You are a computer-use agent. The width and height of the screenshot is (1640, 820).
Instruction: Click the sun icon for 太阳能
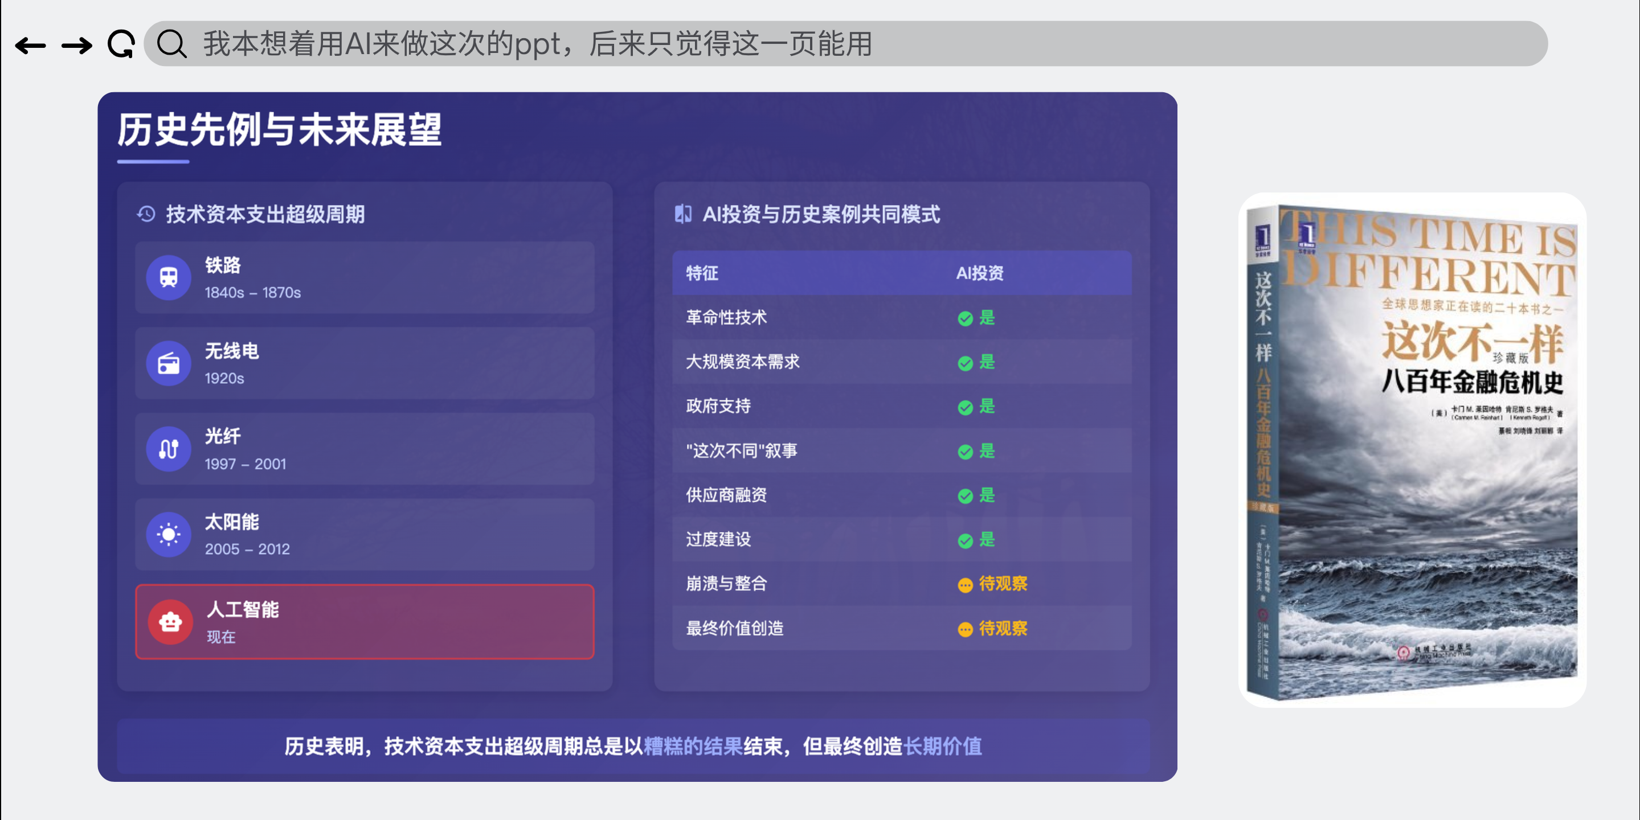[x=168, y=534]
